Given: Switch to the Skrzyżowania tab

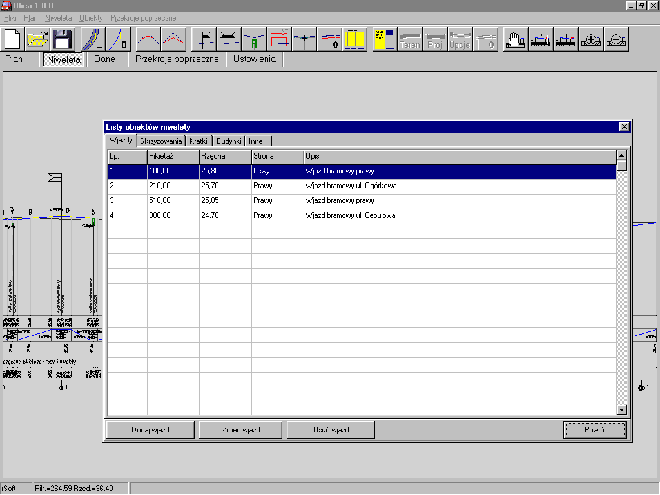Looking at the screenshot, I should (x=161, y=141).
